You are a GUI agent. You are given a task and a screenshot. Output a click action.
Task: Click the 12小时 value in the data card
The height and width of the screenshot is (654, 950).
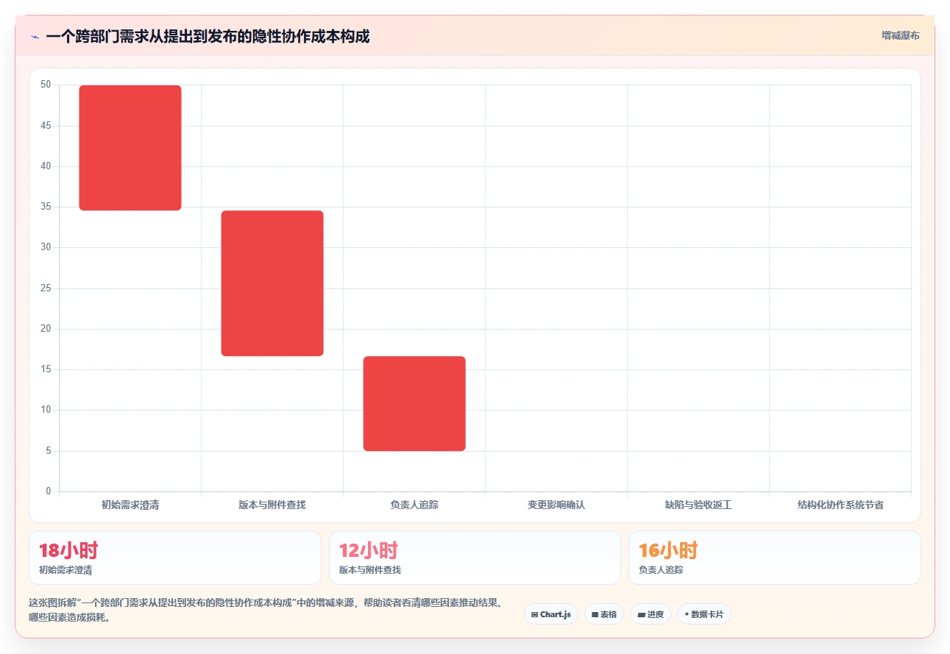[x=369, y=550]
